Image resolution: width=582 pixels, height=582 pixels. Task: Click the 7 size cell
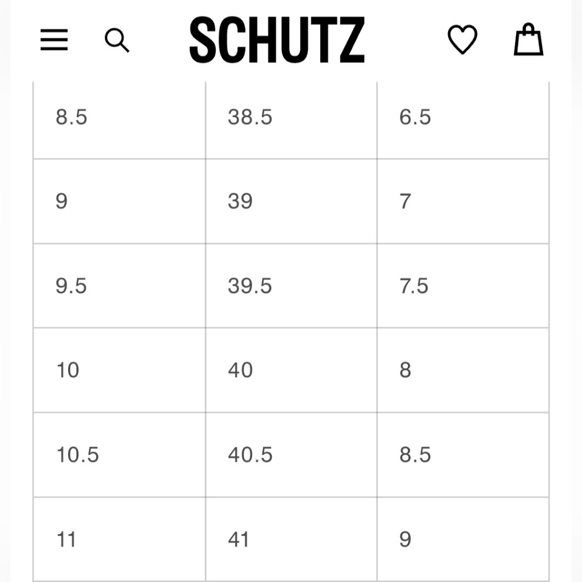[x=463, y=201]
